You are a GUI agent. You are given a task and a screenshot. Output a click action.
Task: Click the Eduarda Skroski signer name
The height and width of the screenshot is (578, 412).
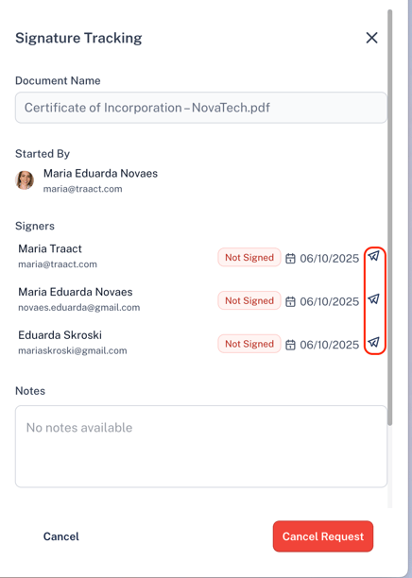pos(60,335)
